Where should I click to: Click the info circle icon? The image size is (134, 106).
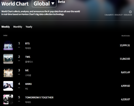[x=130, y=12]
